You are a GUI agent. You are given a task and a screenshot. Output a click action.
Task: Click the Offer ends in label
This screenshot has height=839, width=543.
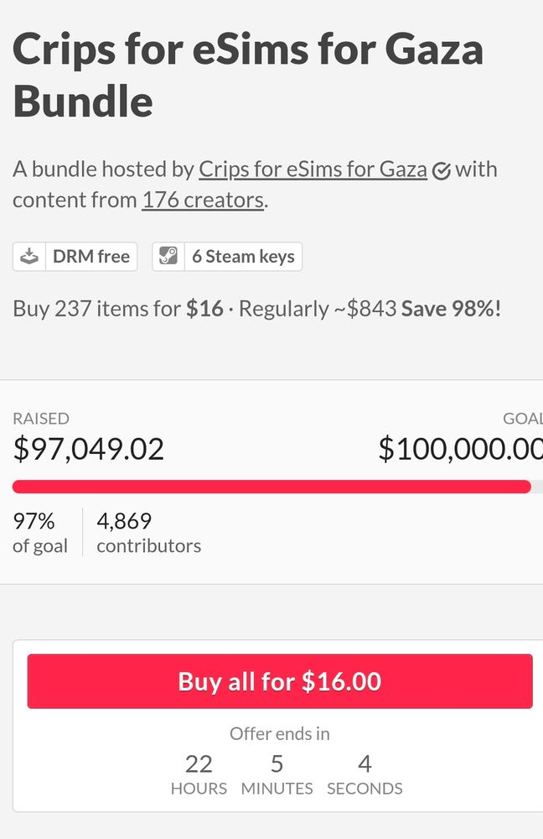click(x=280, y=734)
